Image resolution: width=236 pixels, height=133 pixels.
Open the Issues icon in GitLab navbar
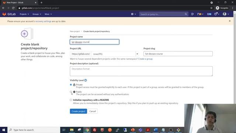coord(192,14)
